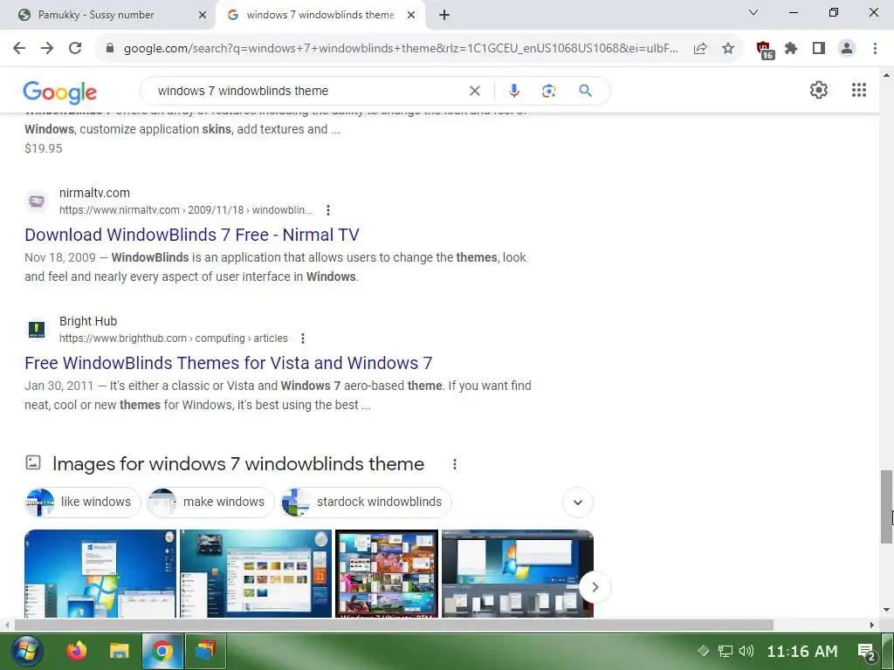Open the Extensions puzzle icon
The width and height of the screenshot is (894, 670).
click(791, 49)
